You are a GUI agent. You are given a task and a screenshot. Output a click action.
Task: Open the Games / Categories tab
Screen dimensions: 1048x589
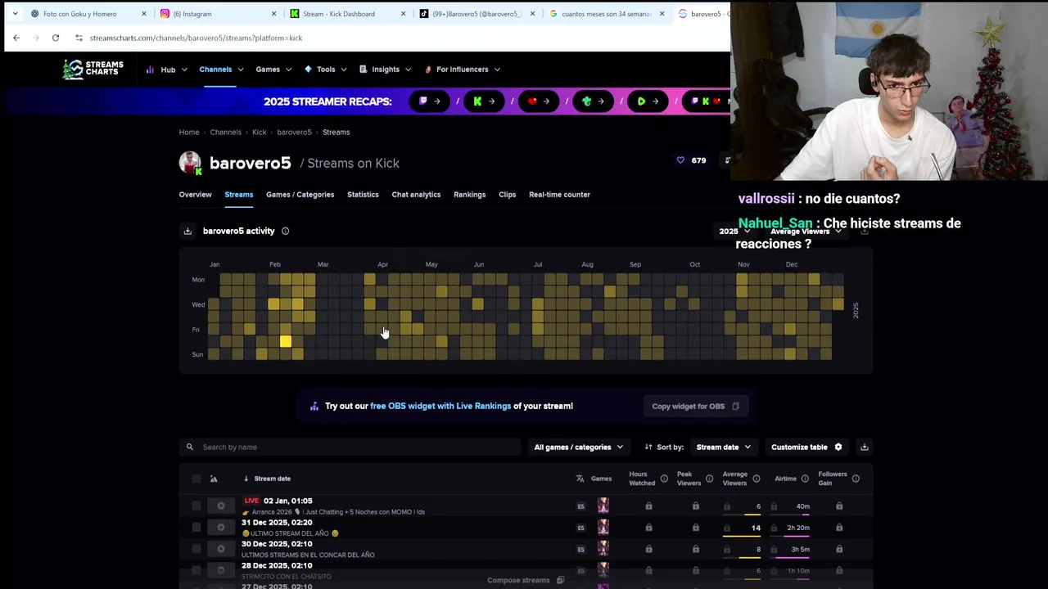tap(300, 195)
